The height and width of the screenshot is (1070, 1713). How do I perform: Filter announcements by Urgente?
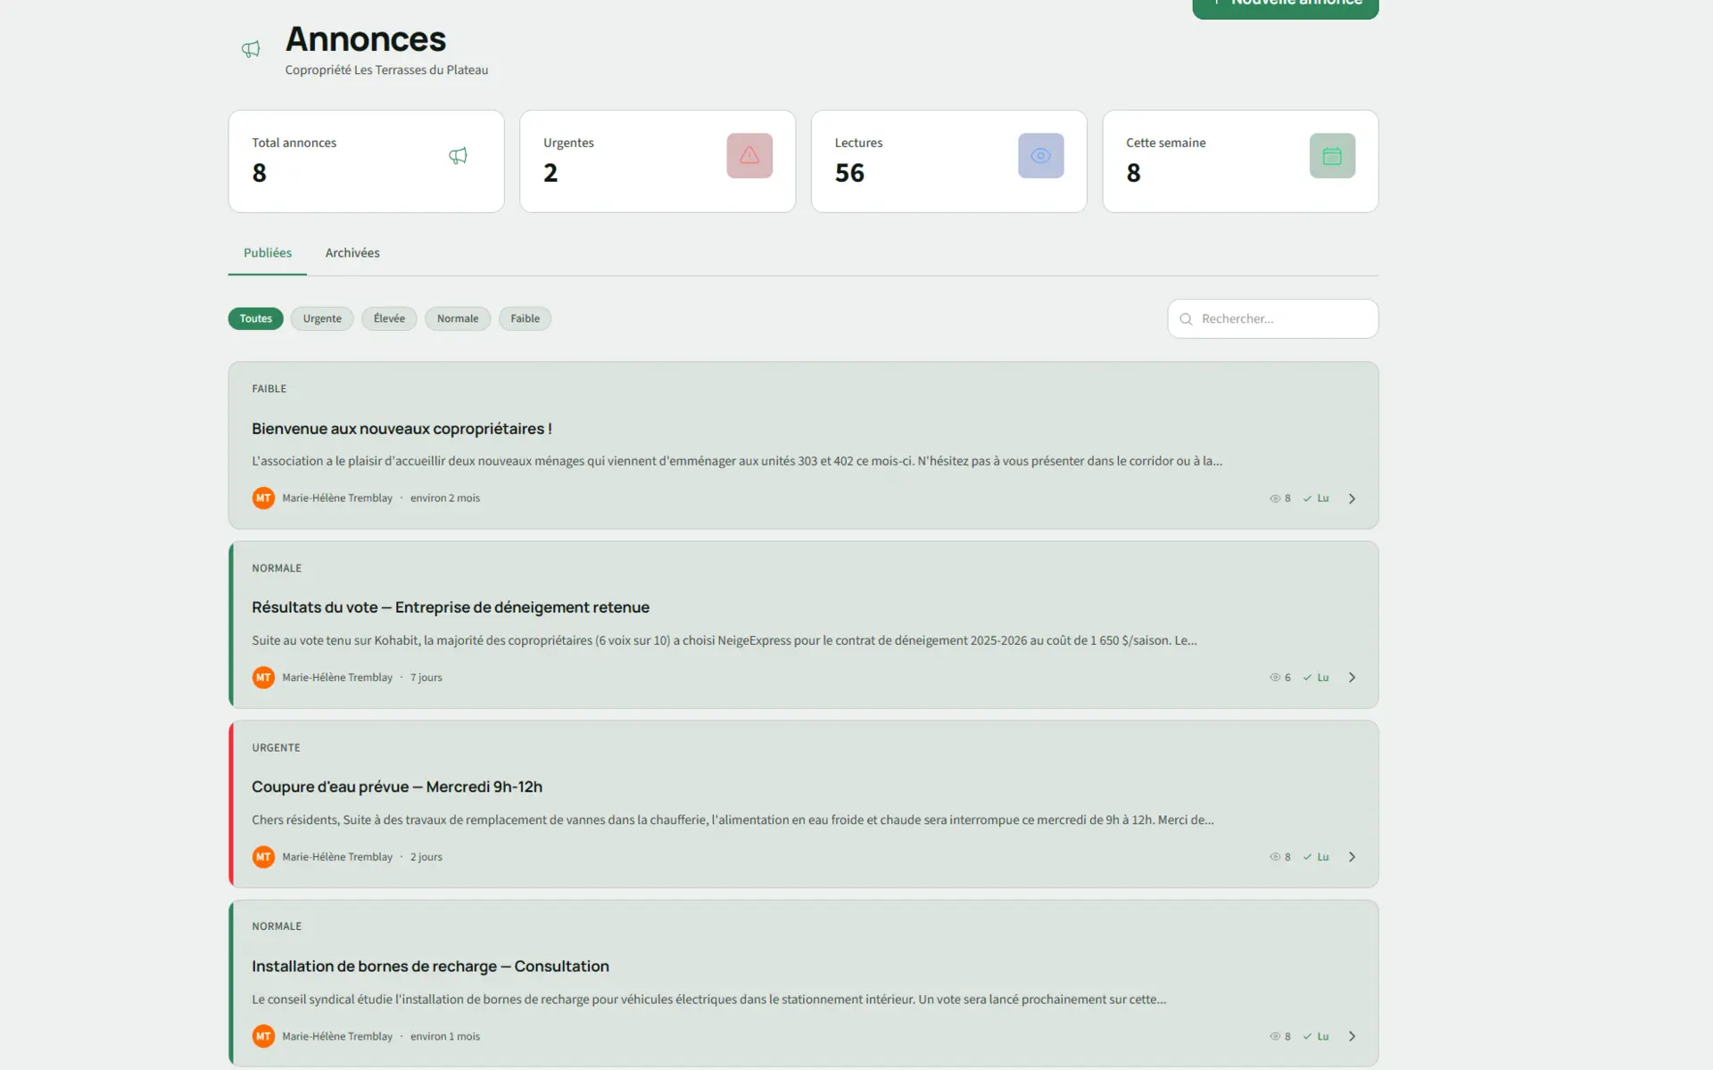point(321,318)
